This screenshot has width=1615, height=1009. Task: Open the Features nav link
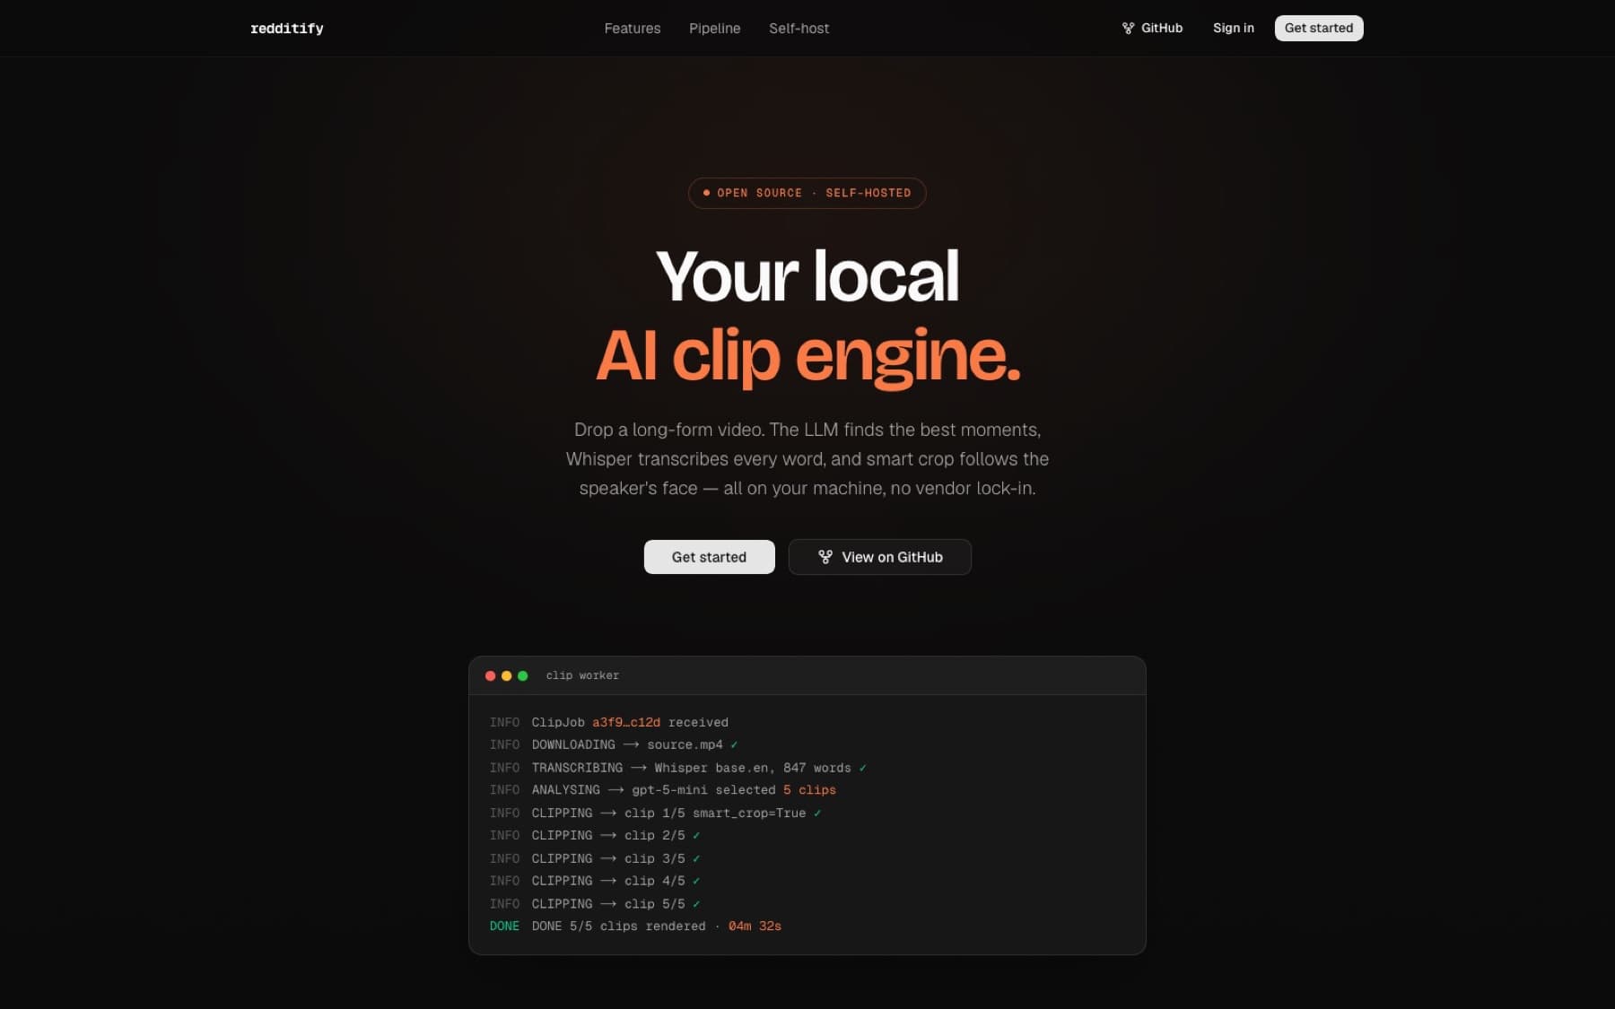point(633,29)
